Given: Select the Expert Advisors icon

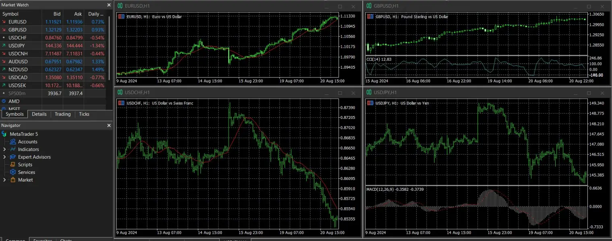Looking at the screenshot, I should [x=13, y=157].
